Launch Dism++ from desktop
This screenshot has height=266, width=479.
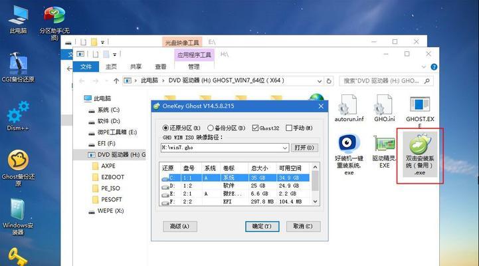[18, 116]
